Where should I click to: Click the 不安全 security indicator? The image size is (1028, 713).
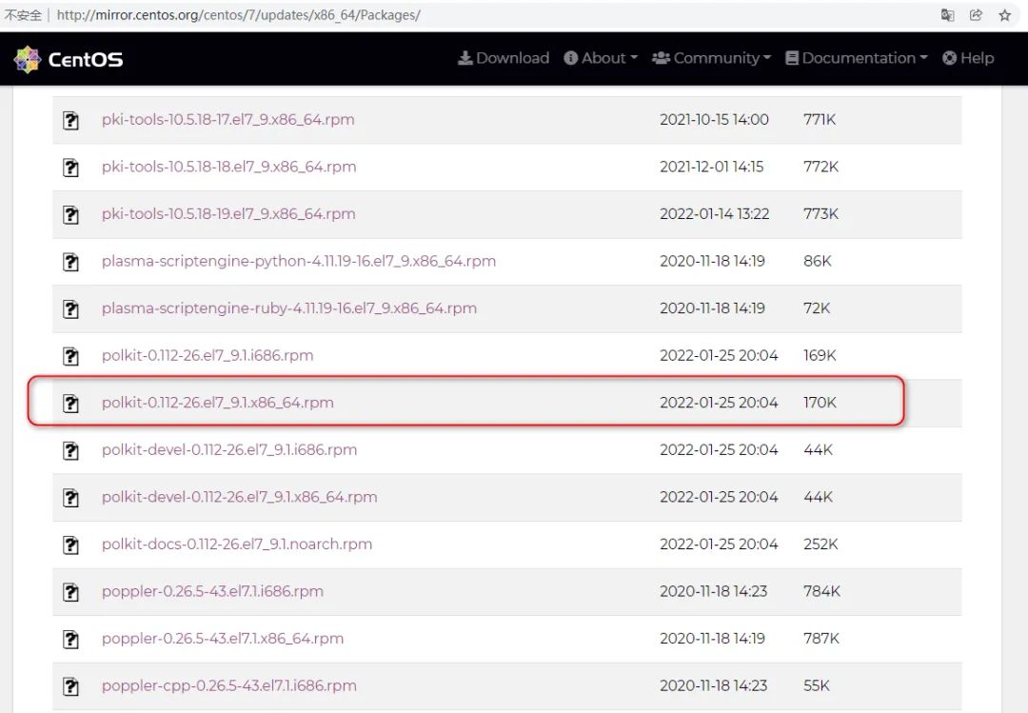(23, 15)
